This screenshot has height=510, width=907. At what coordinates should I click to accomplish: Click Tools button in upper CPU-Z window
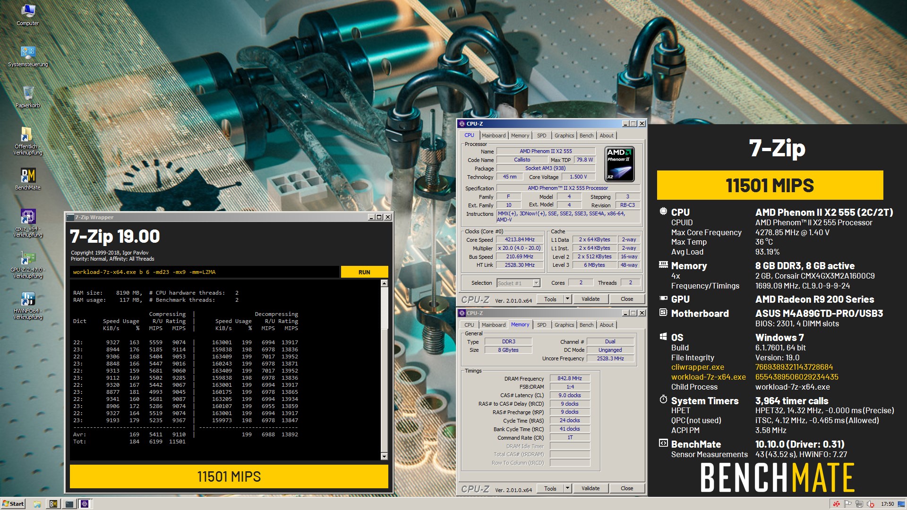(x=550, y=299)
